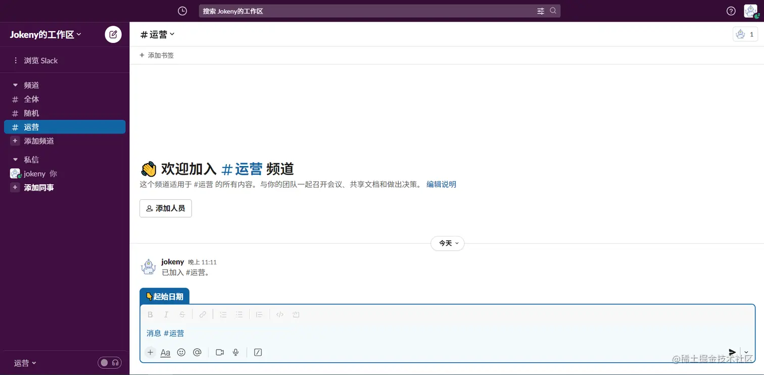This screenshot has height=375, width=764.
Task: Click the search magnifier icon
Action: 553,11
